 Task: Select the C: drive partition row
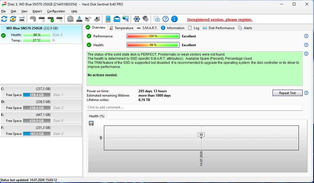coord(41,92)
